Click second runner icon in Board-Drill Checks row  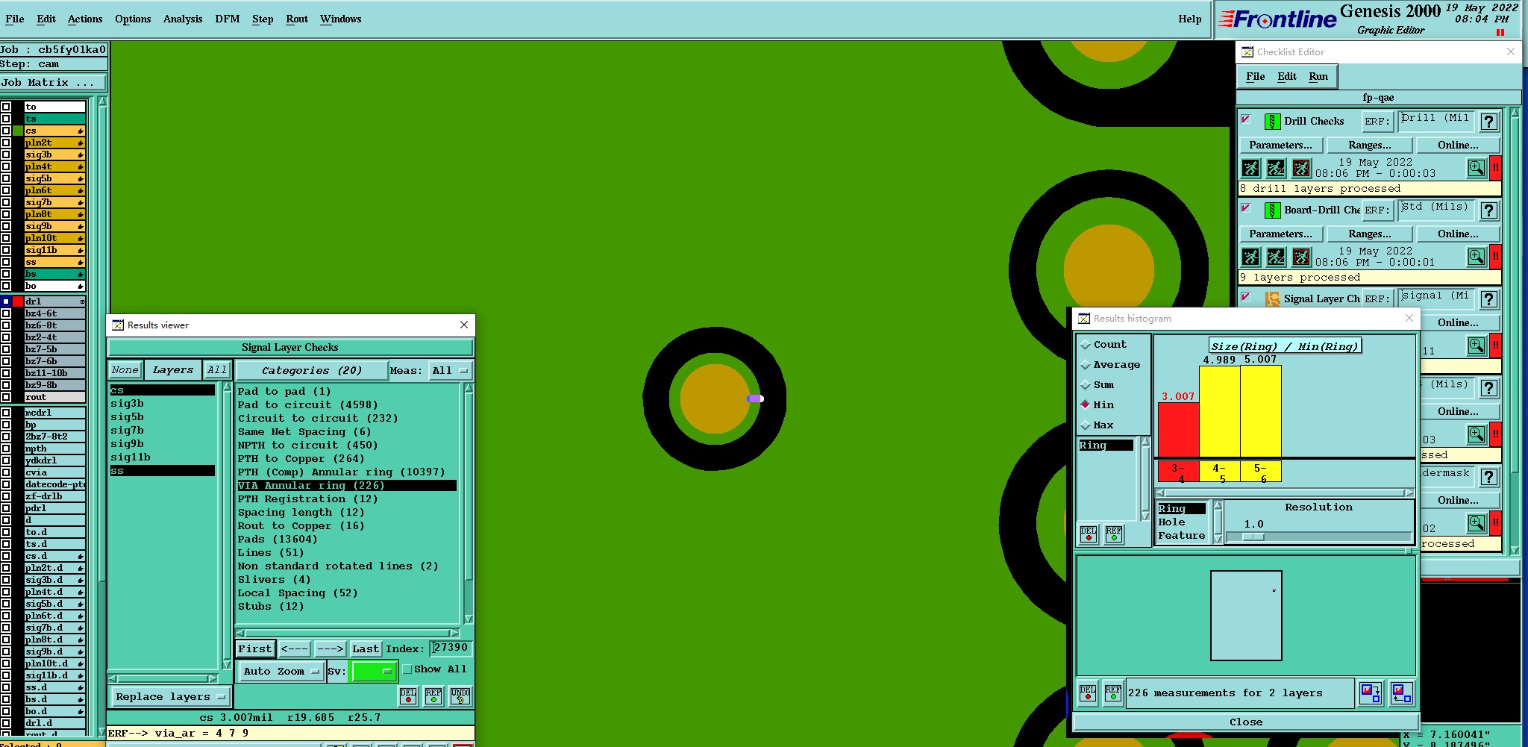point(1276,257)
